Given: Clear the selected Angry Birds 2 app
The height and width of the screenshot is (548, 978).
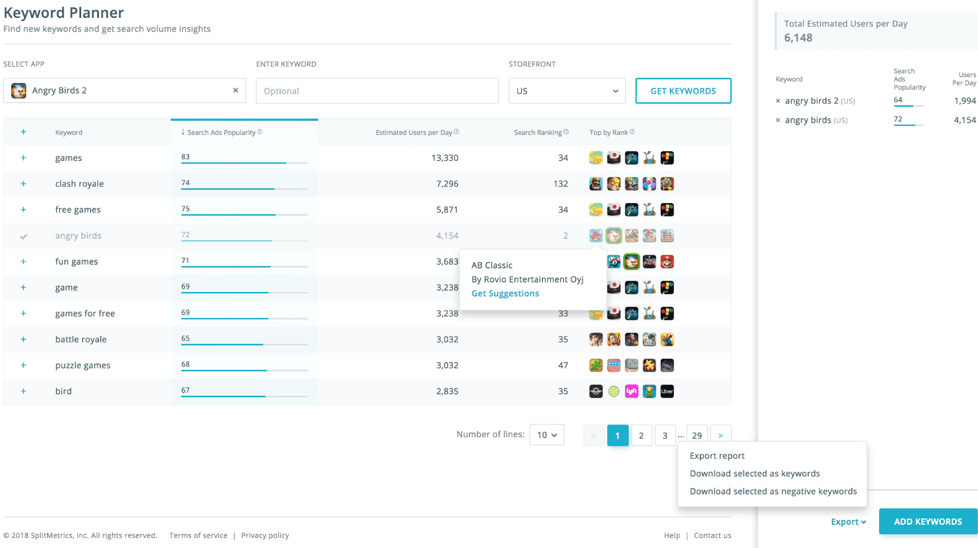Looking at the screenshot, I should [x=236, y=90].
